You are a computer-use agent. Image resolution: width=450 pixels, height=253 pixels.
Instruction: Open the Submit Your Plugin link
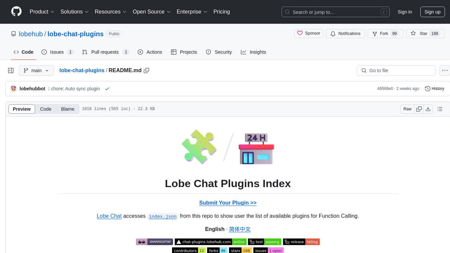click(228, 203)
